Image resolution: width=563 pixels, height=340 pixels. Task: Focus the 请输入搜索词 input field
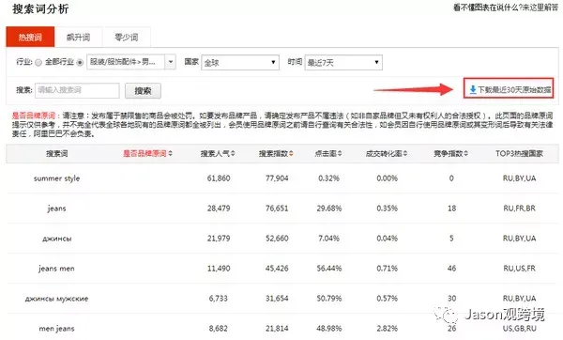tap(77, 90)
